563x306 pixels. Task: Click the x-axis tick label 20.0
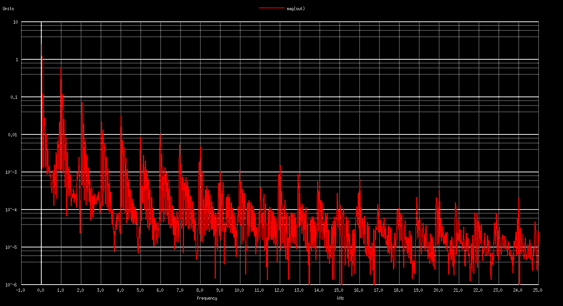438,290
